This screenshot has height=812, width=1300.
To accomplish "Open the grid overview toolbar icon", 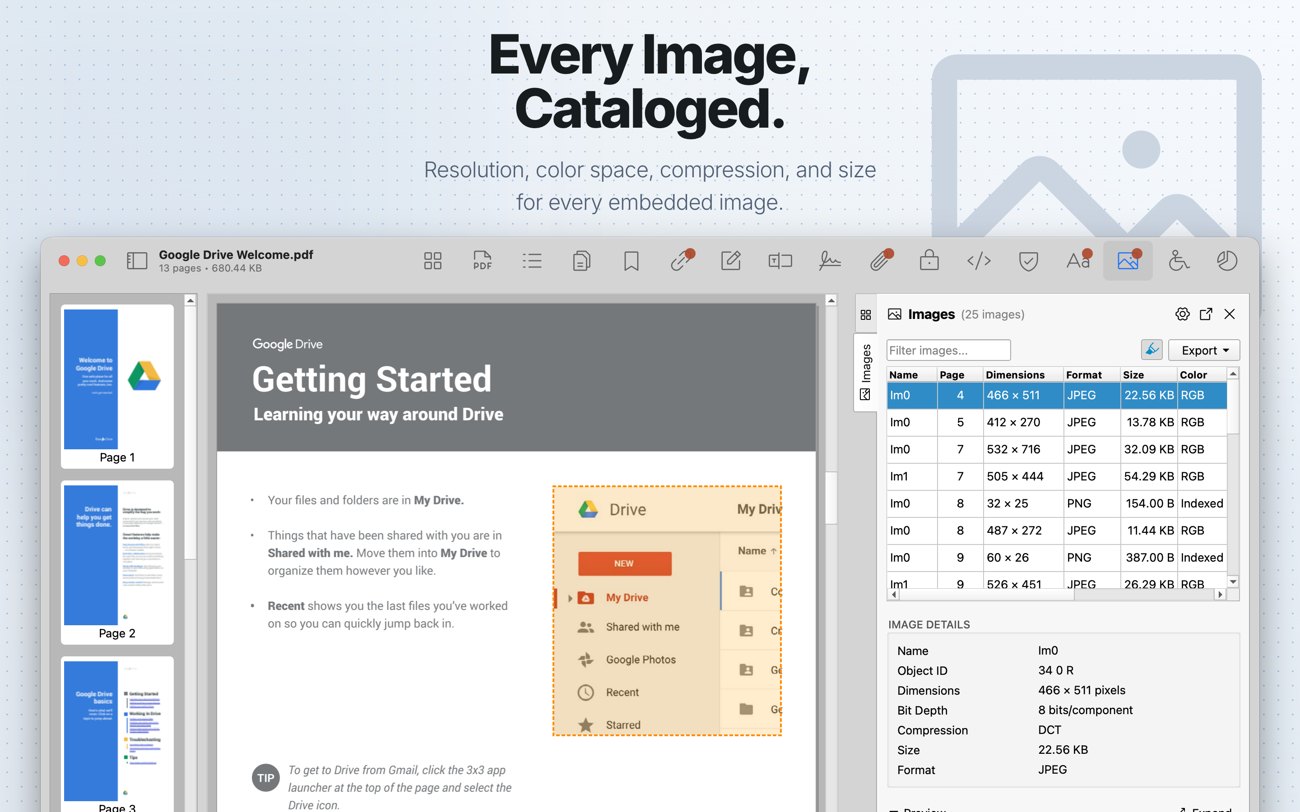I will click(x=432, y=261).
